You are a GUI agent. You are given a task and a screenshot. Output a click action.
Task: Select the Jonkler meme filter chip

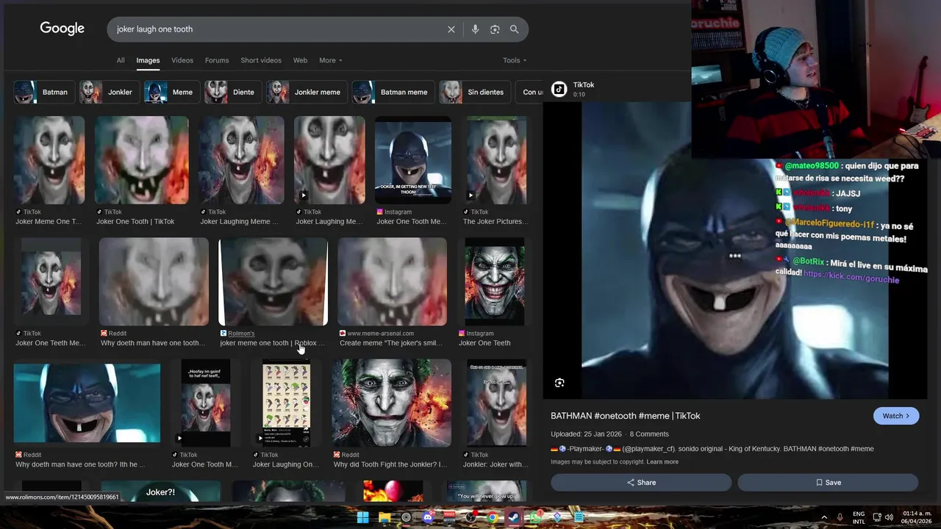307,92
